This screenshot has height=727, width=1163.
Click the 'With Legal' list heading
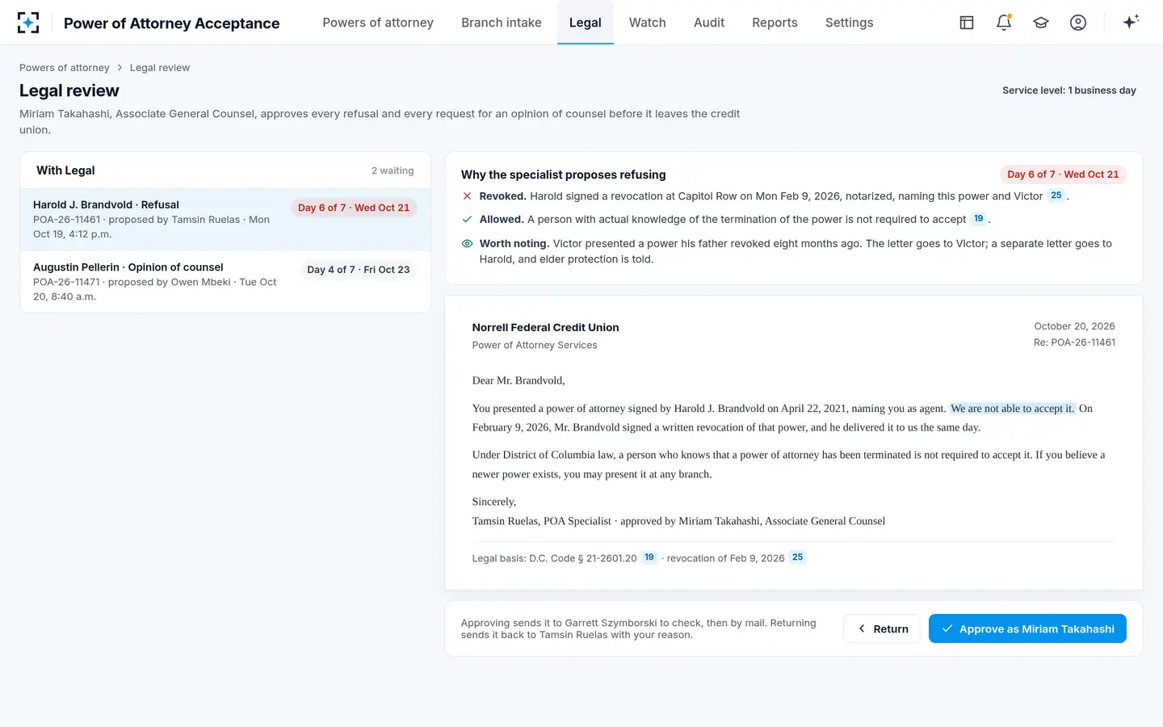(65, 170)
